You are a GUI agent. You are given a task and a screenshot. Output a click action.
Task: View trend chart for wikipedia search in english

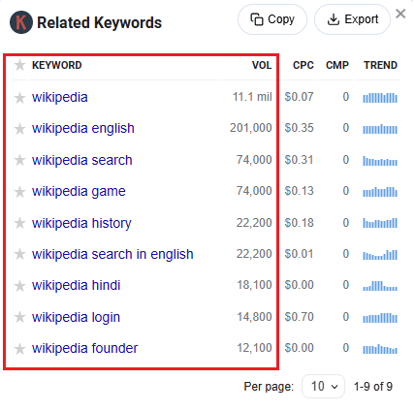point(380,255)
